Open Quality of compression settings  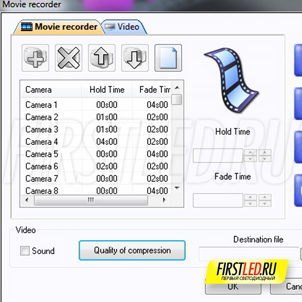click(x=132, y=251)
